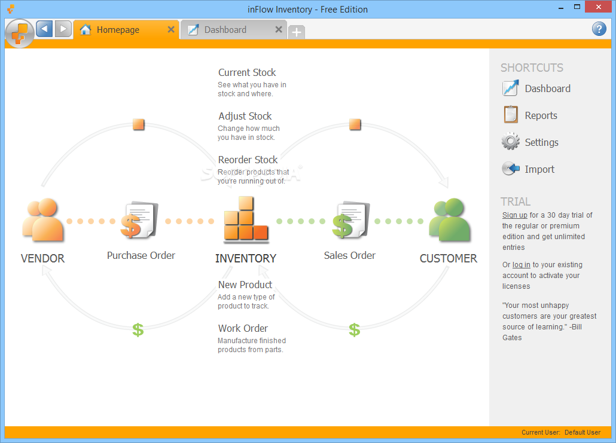Go forward with the right arrow button
Viewport: 616px width, 443px height.
[x=63, y=29]
